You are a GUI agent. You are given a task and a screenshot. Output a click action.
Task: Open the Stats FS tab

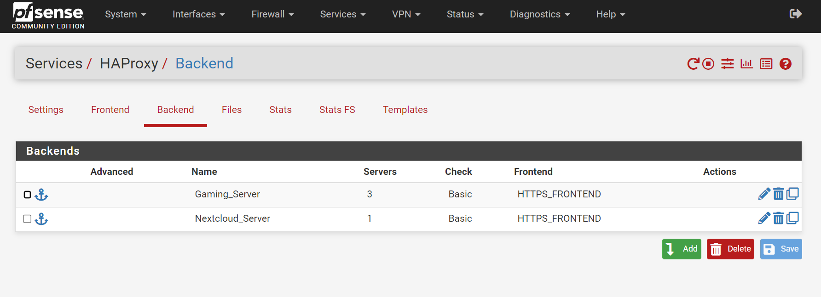[337, 110]
